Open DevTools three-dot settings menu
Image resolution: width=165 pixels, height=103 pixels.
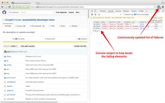pos(160,11)
